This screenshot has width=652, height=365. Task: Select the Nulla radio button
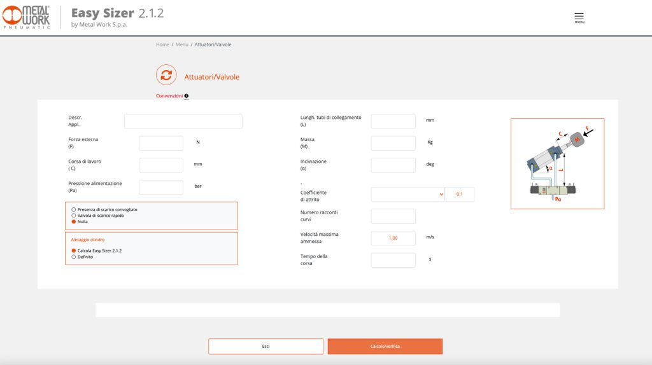coord(74,222)
